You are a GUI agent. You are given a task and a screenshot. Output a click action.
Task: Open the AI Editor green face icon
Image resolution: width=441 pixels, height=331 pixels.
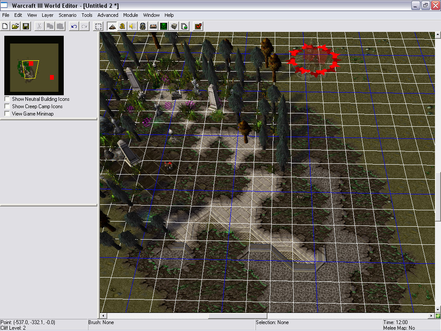164,26
